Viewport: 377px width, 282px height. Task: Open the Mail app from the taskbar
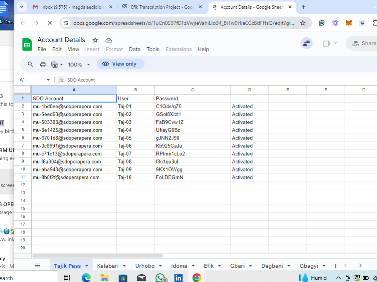coord(142,278)
